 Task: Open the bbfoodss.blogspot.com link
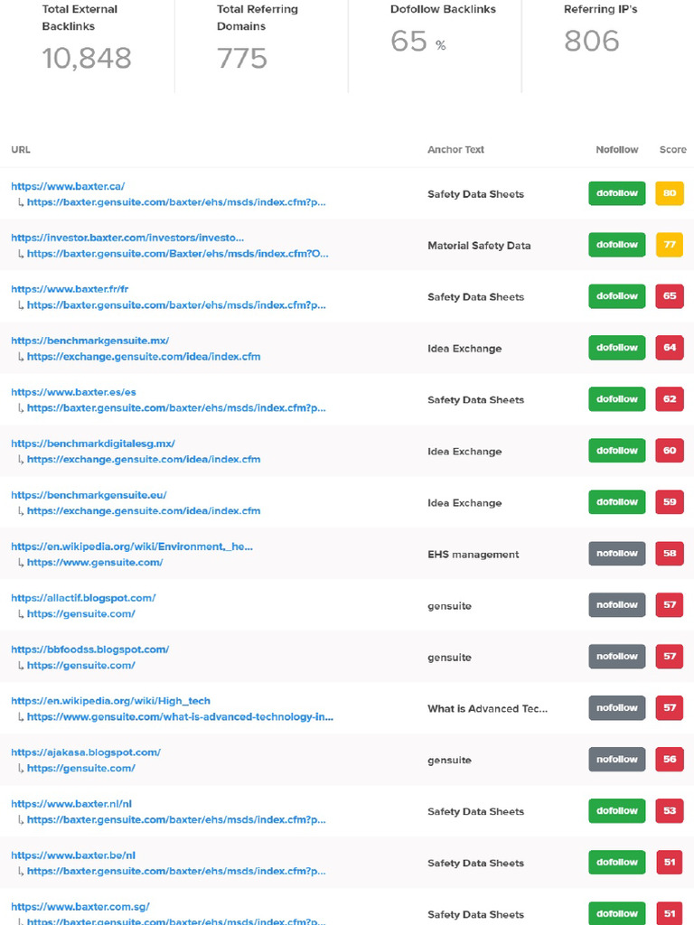90,649
